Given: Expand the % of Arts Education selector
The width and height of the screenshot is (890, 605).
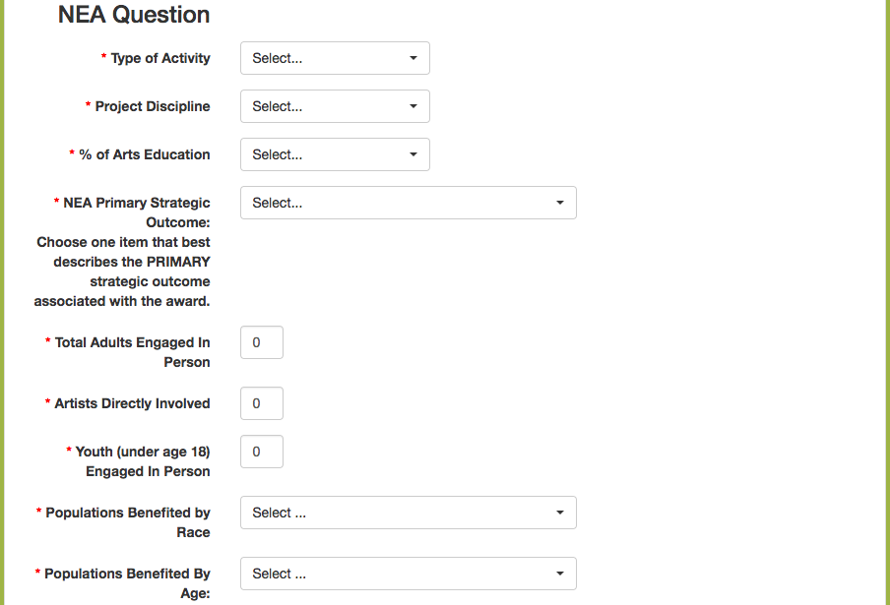Looking at the screenshot, I should click(x=335, y=154).
